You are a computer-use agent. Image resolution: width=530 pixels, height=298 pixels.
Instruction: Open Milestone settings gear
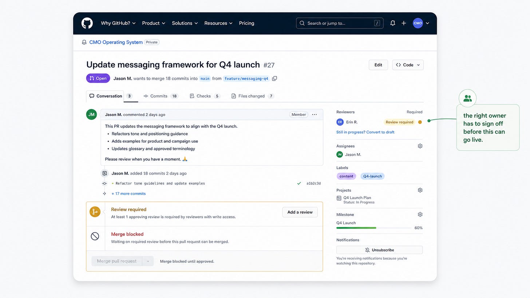pyautogui.click(x=420, y=214)
